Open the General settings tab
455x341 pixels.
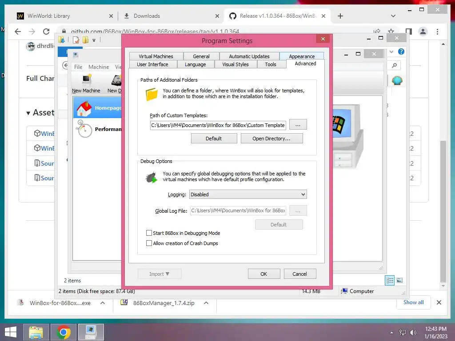(x=201, y=56)
